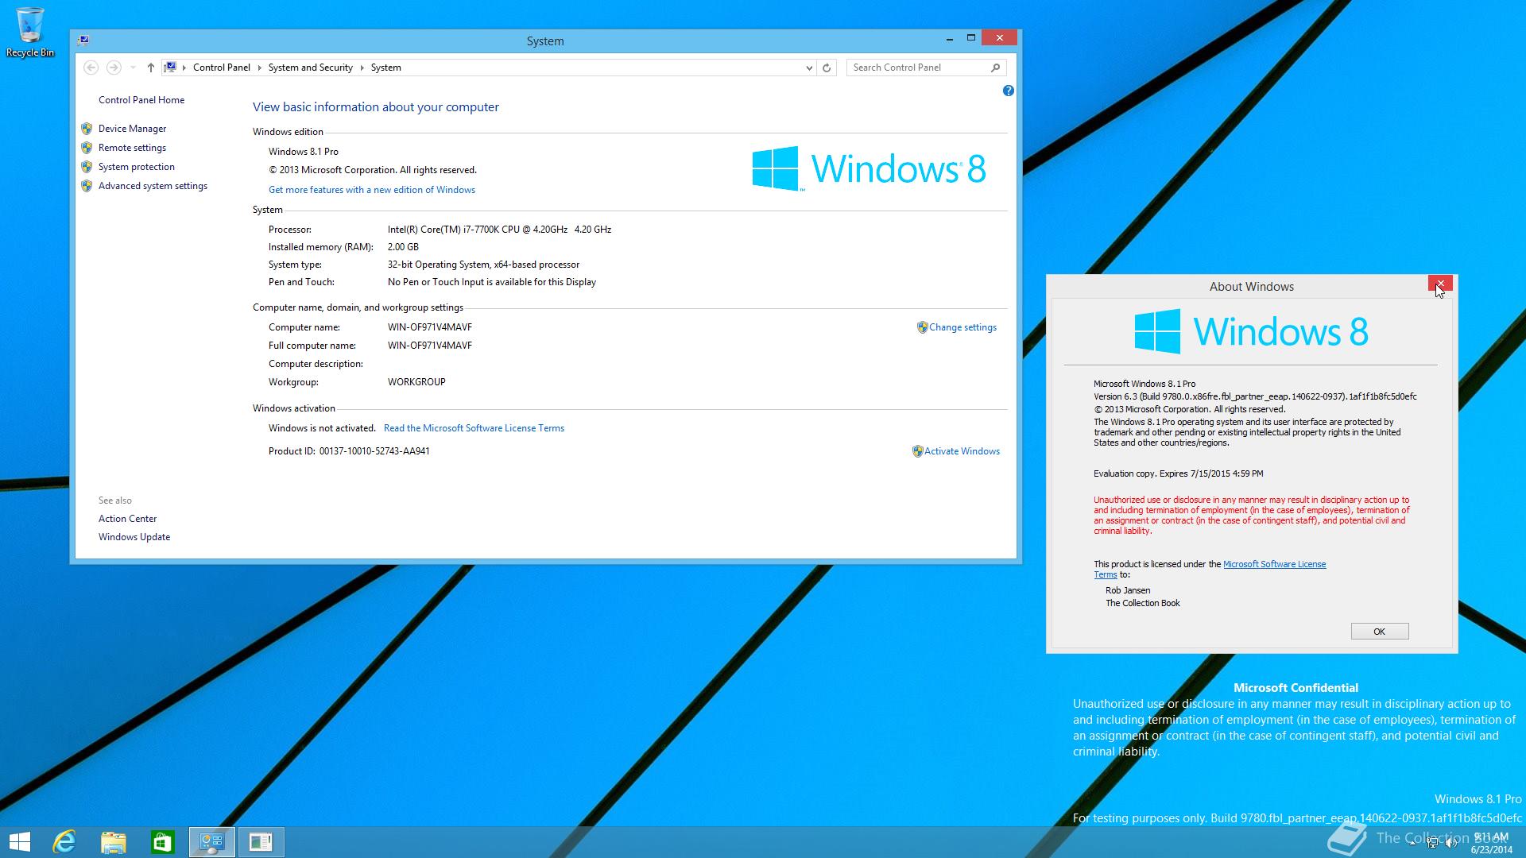
Task: Click Rob Jansen licensee name
Action: point(1128,590)
